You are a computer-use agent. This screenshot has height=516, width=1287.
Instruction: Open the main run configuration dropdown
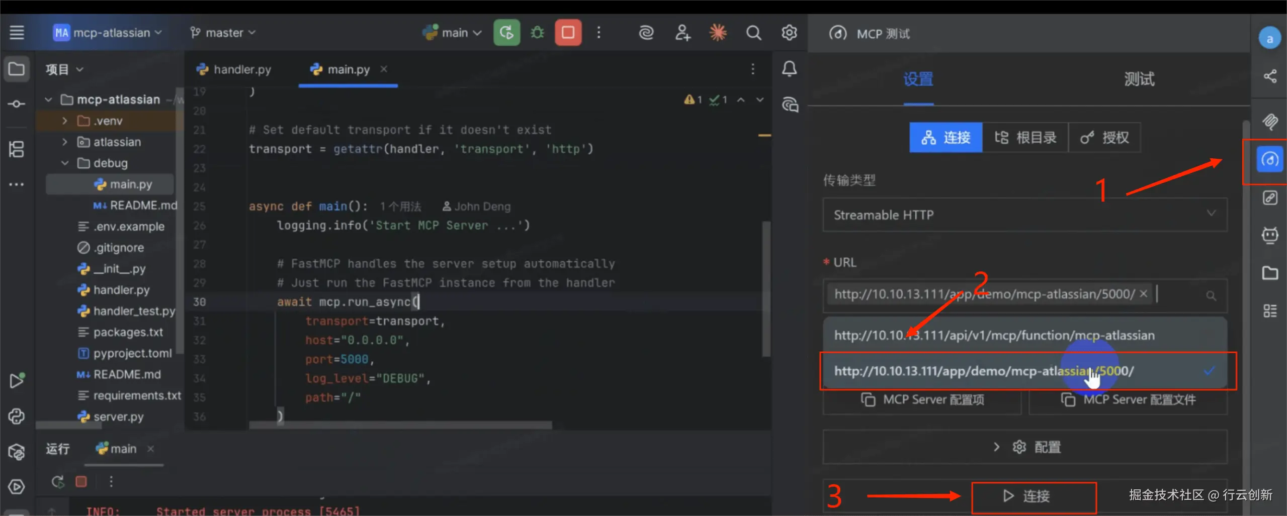coord(452,33)
